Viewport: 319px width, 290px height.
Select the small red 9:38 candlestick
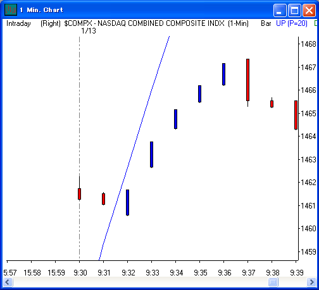click(272, 104)
